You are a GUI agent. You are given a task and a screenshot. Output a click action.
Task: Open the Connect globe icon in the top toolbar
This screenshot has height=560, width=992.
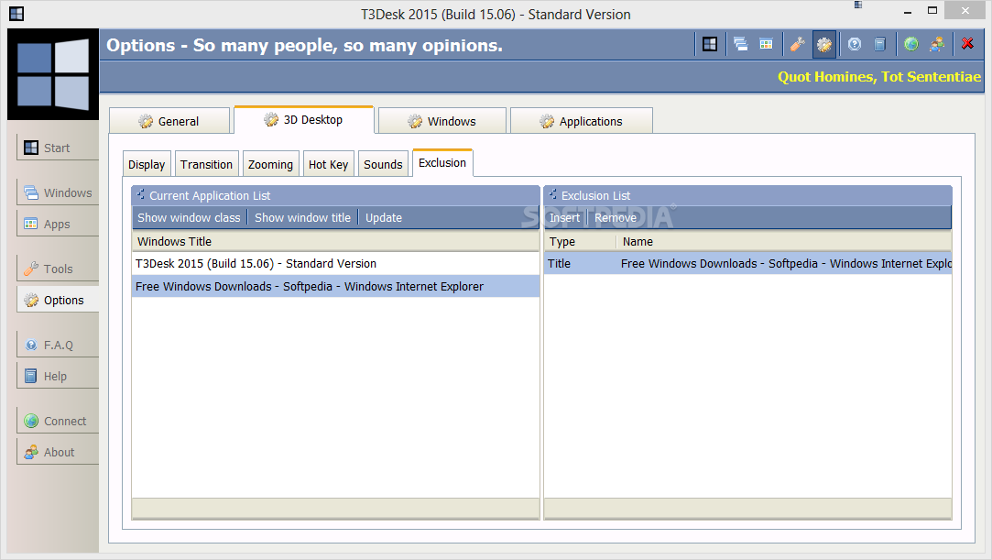point(911,44)
